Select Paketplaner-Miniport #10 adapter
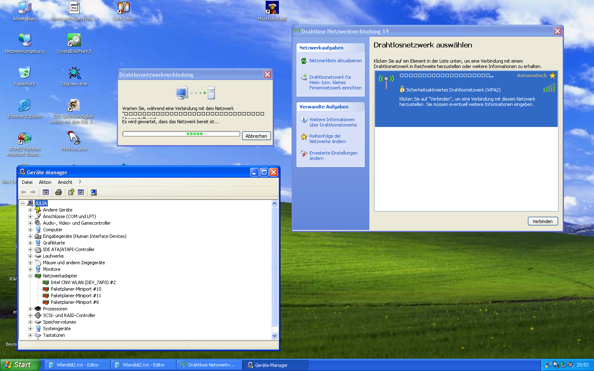The image size is (594, 371). 76,289
